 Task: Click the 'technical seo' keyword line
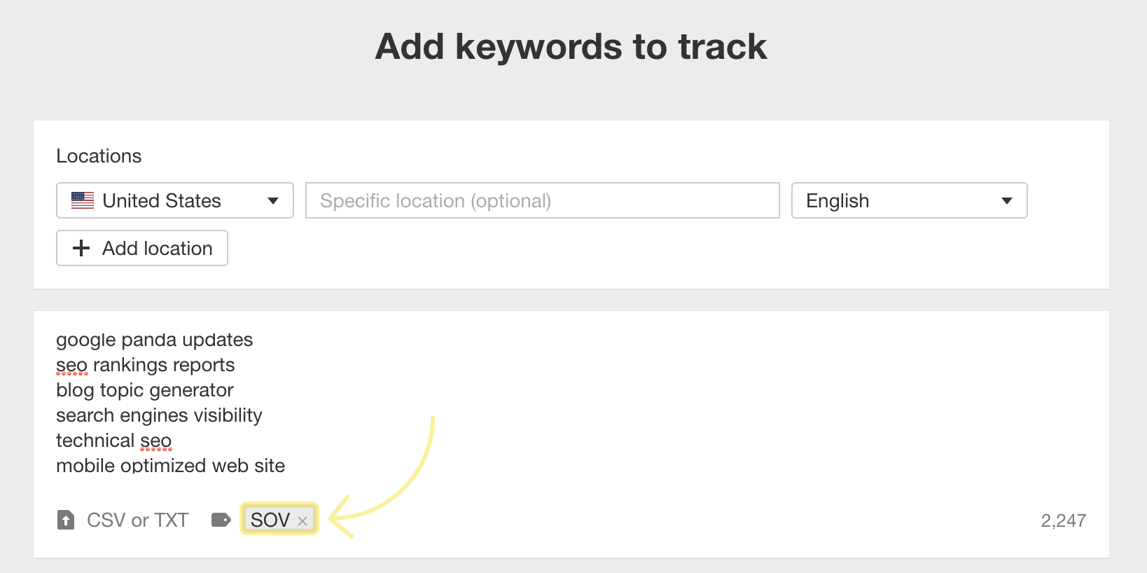point(113,441)
